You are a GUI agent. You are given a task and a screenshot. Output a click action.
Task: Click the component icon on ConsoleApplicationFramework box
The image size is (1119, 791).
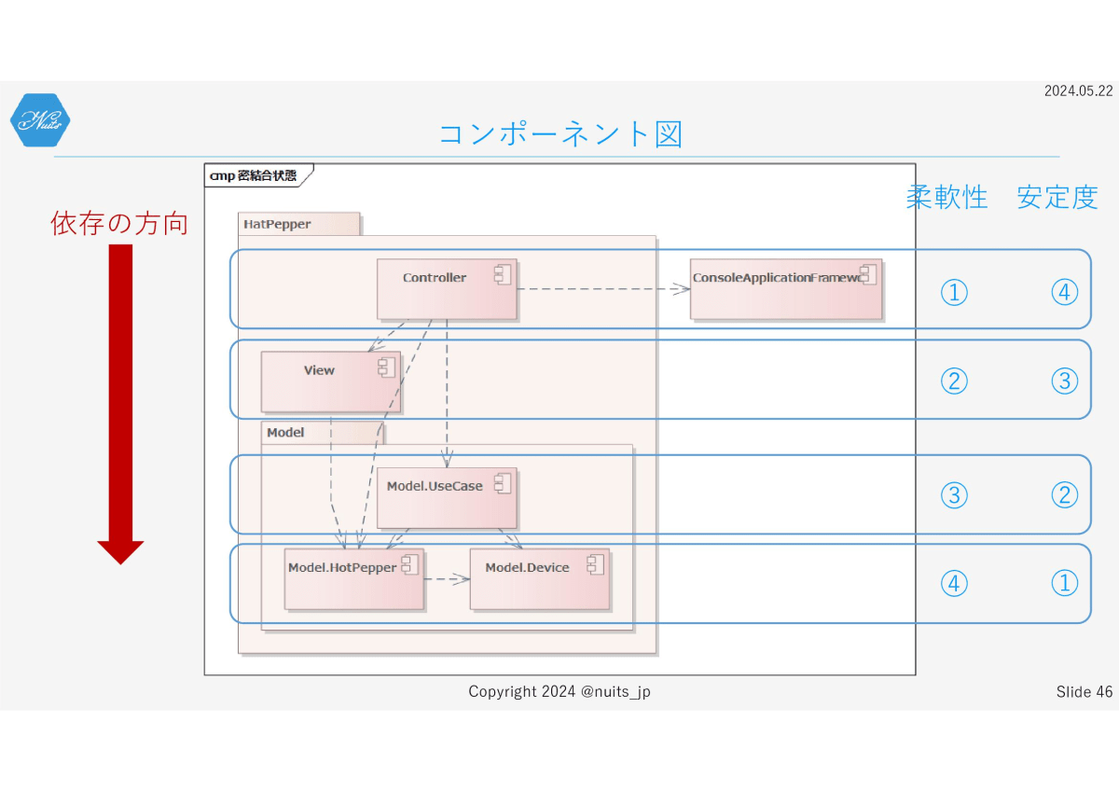[869, 274]
